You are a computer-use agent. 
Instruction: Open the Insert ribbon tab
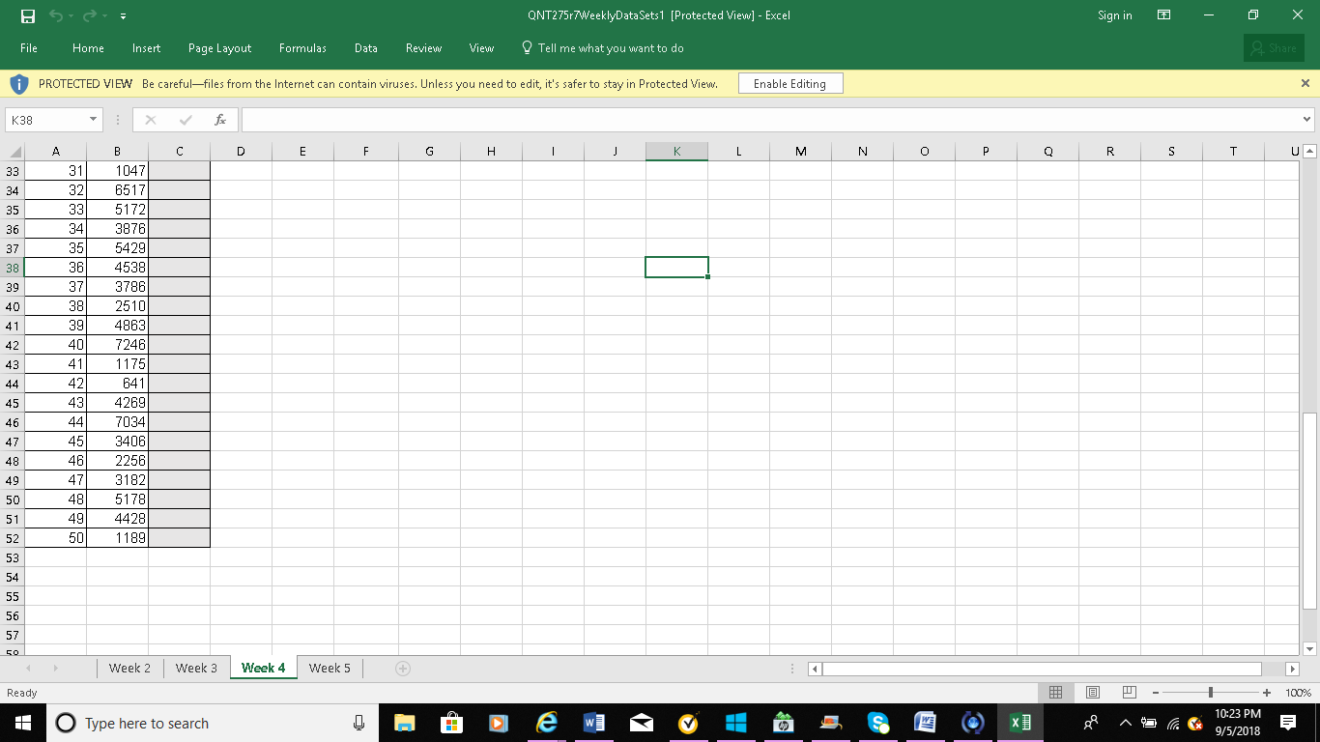click(147, 48)
